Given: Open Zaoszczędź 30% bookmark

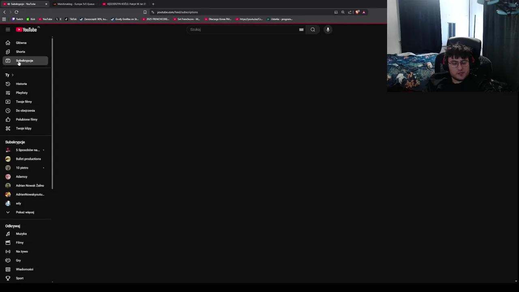Looking at the screenshot, I should click(x=94, y=19).
